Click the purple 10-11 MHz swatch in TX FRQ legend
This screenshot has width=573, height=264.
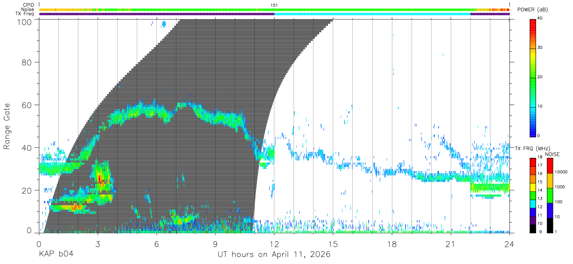click(533, 220)
